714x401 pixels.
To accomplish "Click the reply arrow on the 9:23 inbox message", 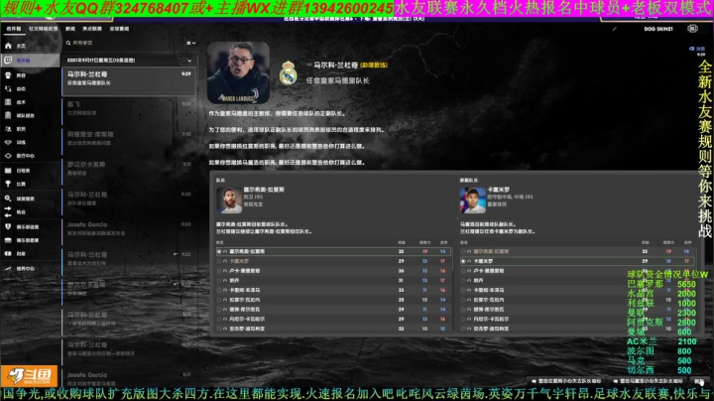I will pos(176,254).
